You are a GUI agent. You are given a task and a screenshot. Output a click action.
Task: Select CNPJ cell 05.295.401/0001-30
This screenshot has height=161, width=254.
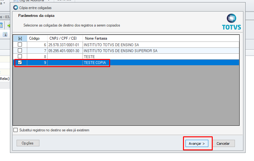point(65,51)
